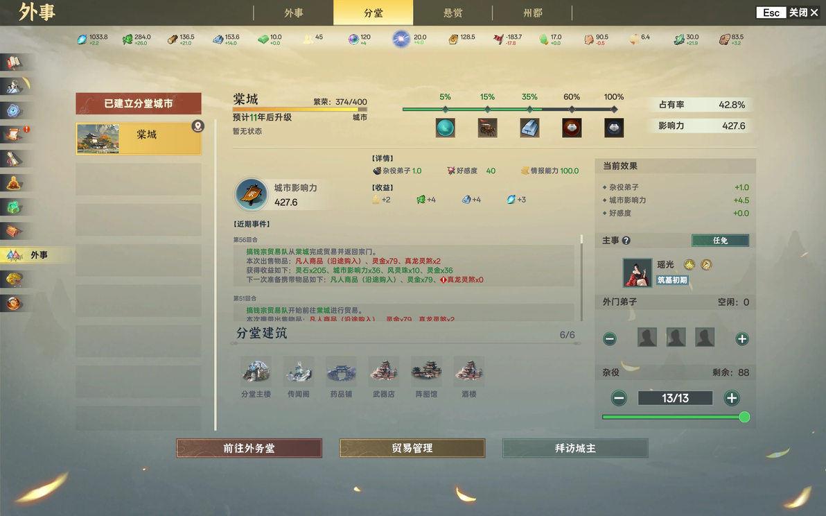Image resolution: width=826 pixels, height=516 pixels.
Task: Click the 贸易管理 button
Action: [x=412, y=448]
